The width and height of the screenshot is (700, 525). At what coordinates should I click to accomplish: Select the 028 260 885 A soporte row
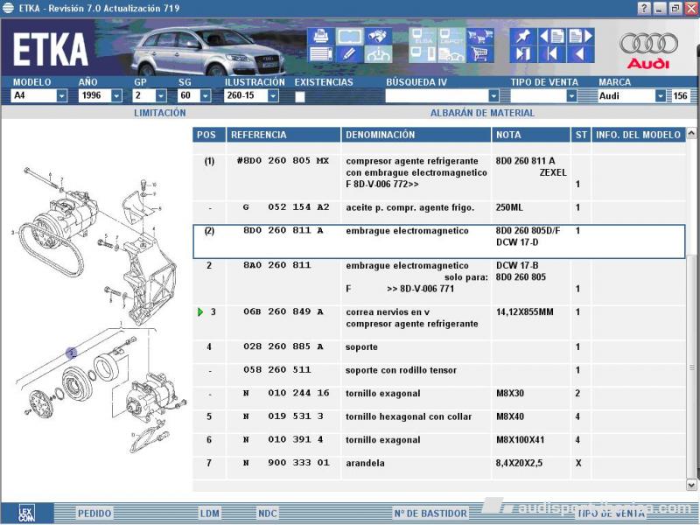click(439, 353)
